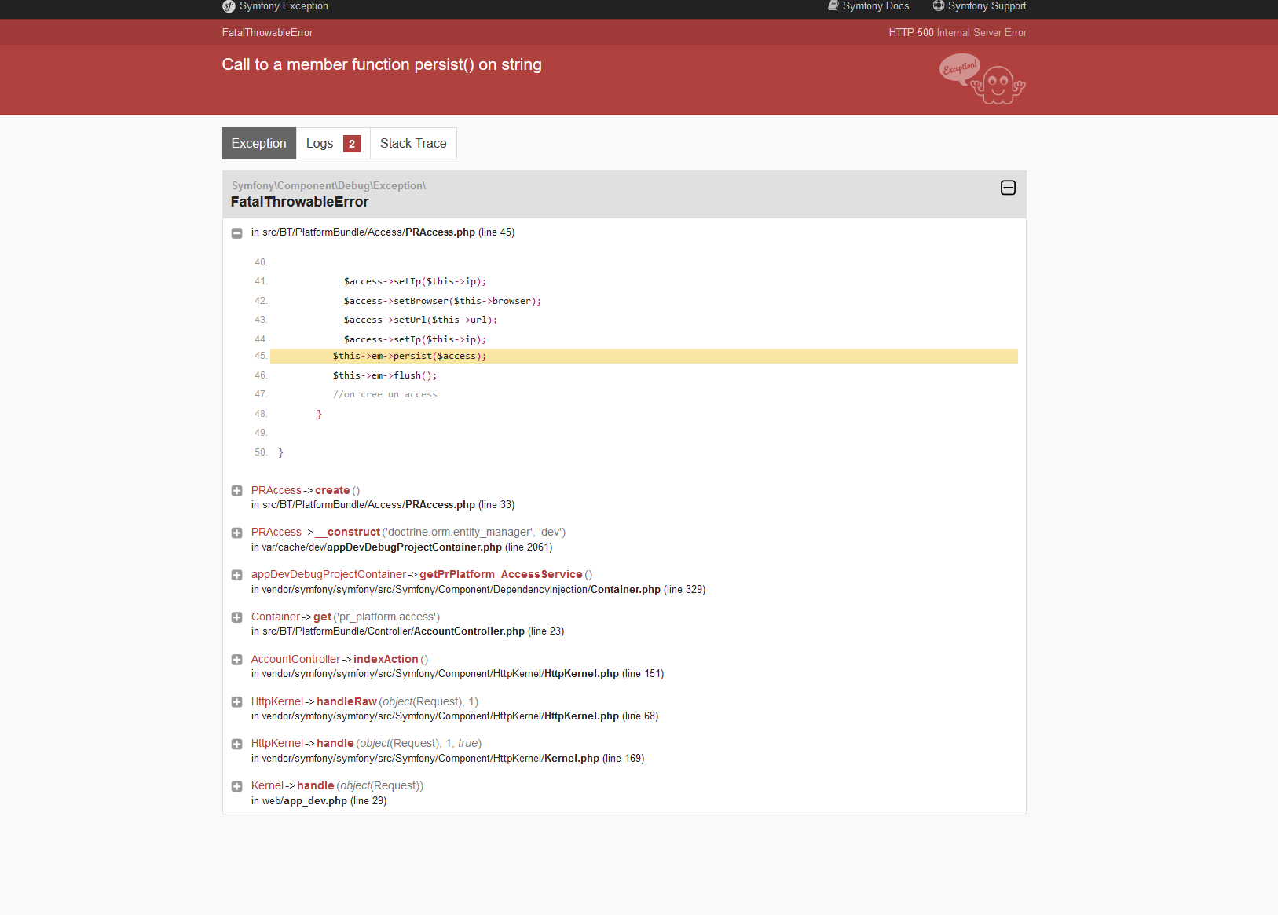Click the '//on cree un access' comment
1278x915 pixels.
[385, 395]
